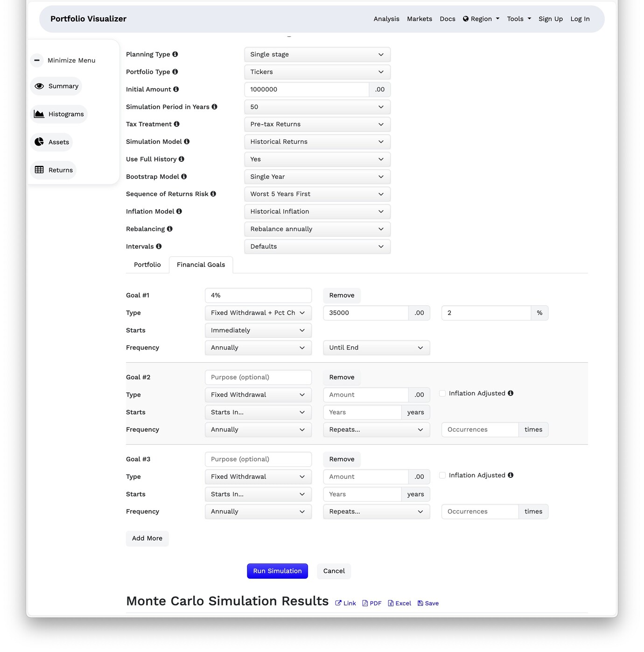The height and width of the screenshot is (652, 644).
Task: Switch to the Portfolio tab
Action: 147,265
